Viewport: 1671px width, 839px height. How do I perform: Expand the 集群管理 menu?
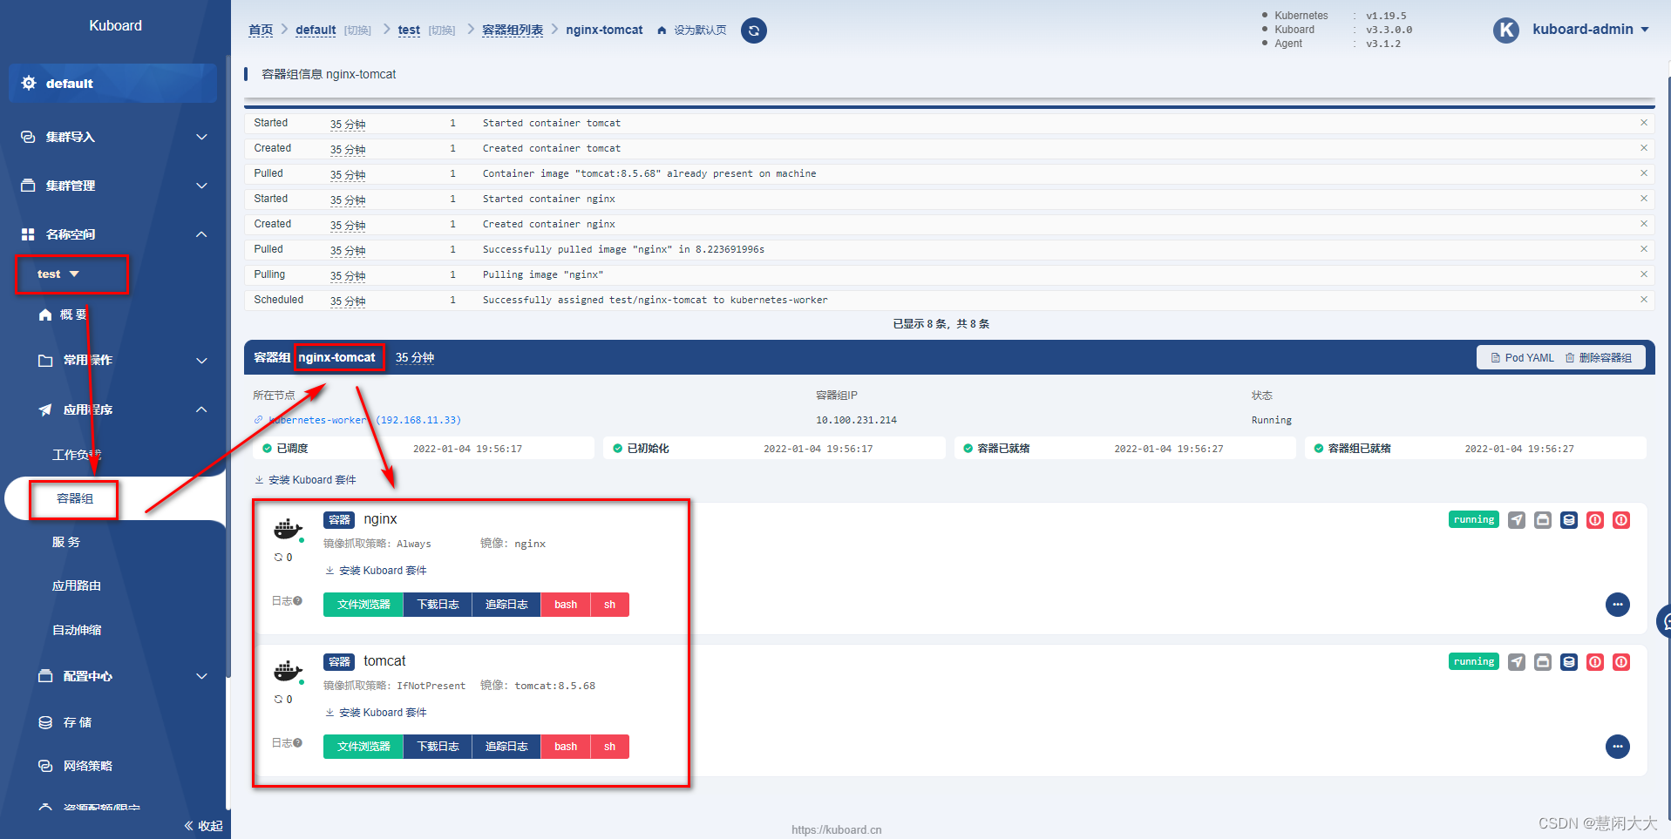tap(201, 186)
